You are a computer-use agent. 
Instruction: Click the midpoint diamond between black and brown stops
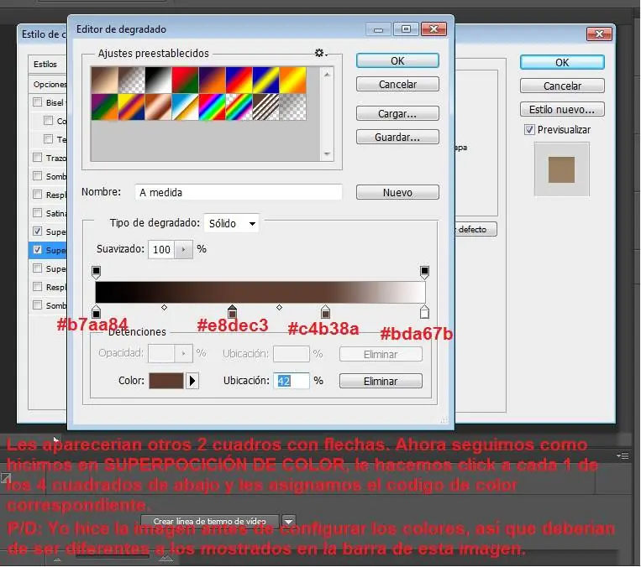[165, 307]
